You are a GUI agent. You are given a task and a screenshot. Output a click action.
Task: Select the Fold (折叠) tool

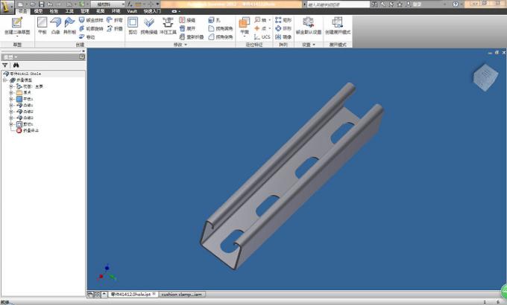pos(115,28)
